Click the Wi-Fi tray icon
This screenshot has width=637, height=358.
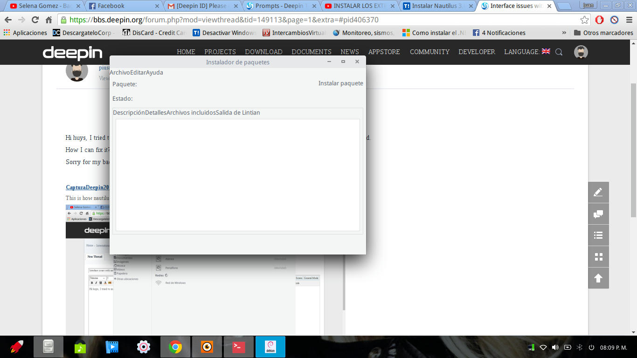(x=543, y=347)
